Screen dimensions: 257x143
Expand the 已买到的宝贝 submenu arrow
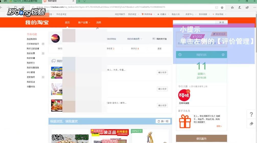click(x=43, y=44)
